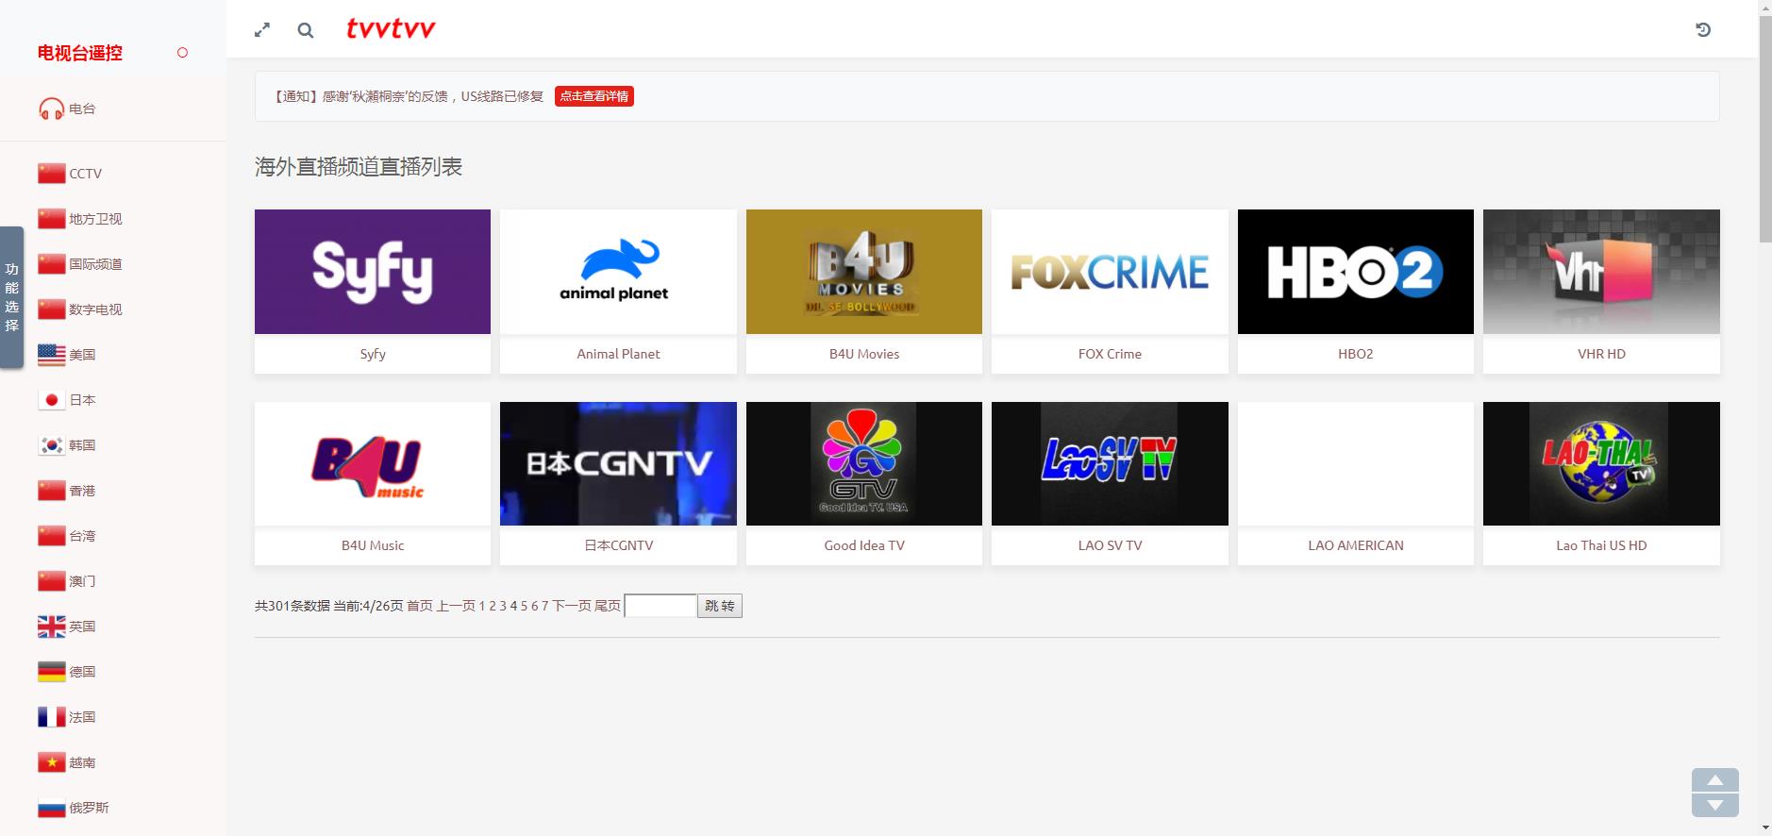
Task: Click the flag icon beside 香港
Action: pos(51,491)
